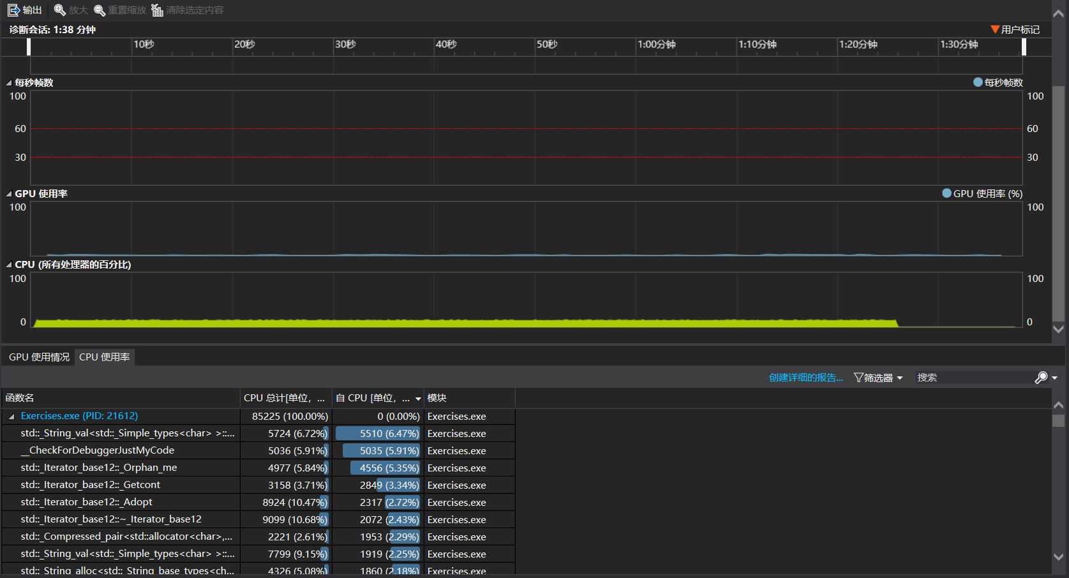The image size is (1069, 578).
Task: Click the left timeline selection handle
Action: 29,47
